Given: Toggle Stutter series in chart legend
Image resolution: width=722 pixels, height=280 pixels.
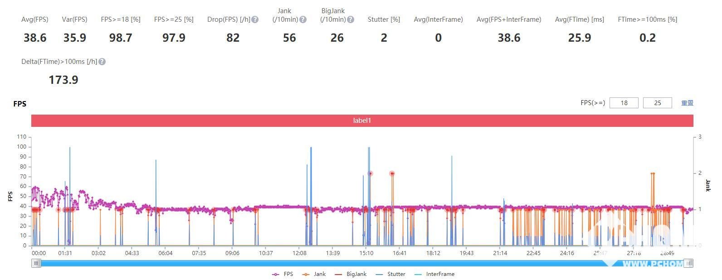Looking at the screenshot, I should click(x=390, y=274).
